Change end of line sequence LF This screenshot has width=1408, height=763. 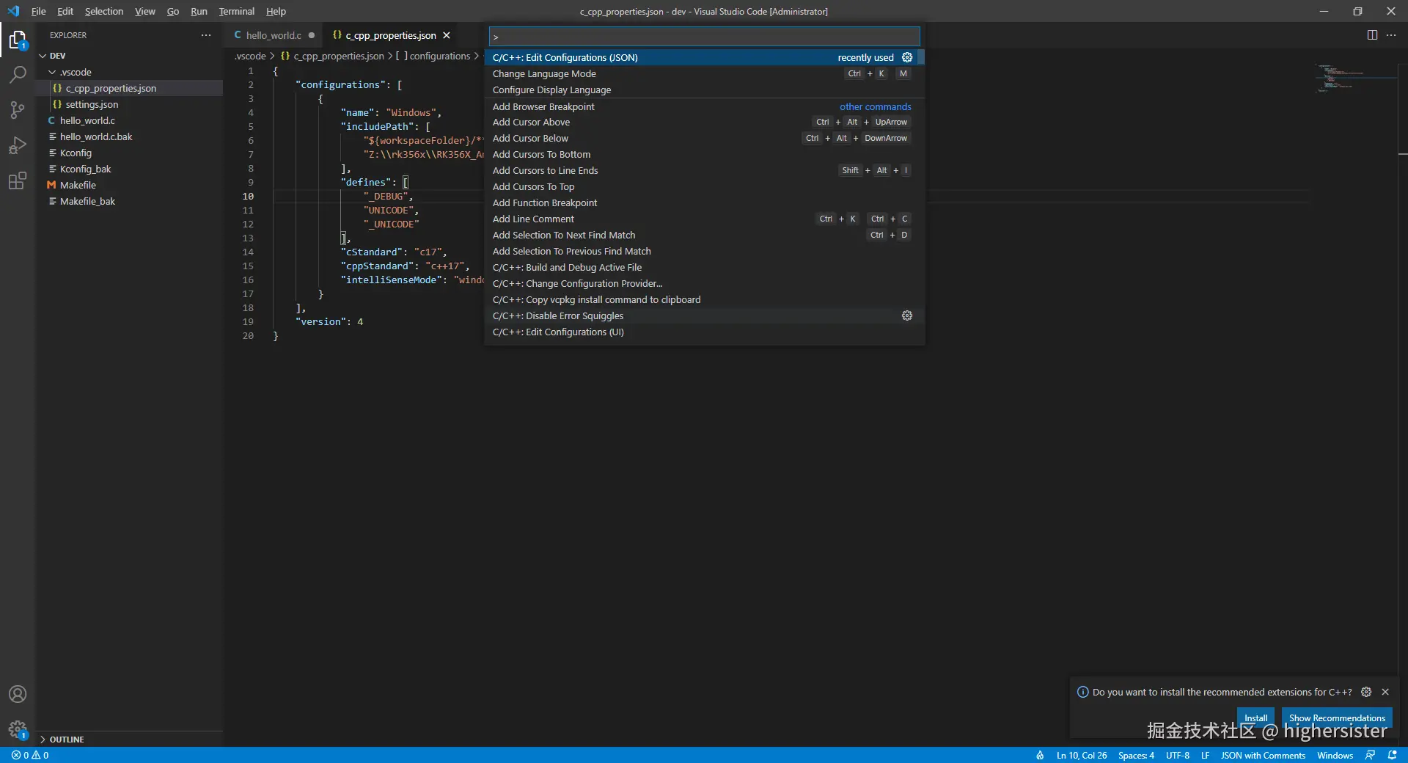pos(1205,755)
